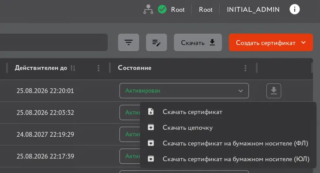Click the Скачать download button
Viewport: 320px width, 173px height.
(198, 42)
